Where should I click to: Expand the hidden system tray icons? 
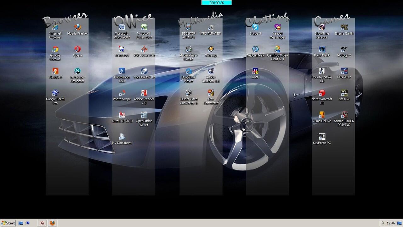coord(383,223)
